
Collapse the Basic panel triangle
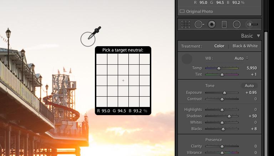click(x=258, y=36)
